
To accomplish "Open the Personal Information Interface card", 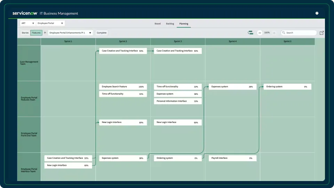I will [178, 101].
